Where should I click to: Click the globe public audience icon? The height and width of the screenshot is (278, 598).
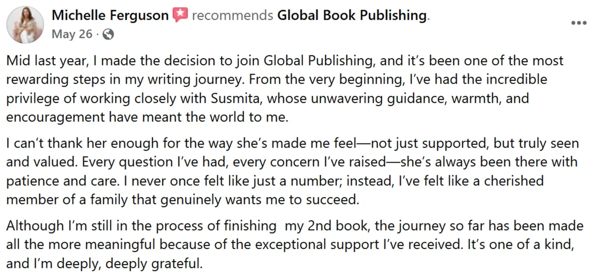(108, 35)
